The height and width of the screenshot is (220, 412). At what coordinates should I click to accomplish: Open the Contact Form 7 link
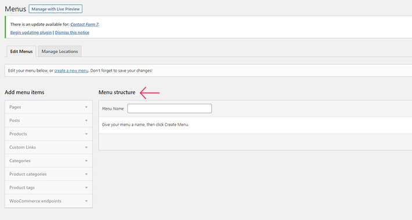84,24
